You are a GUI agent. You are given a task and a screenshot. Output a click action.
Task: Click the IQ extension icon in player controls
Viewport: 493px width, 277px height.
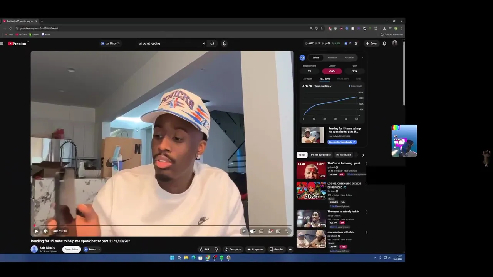244,231
